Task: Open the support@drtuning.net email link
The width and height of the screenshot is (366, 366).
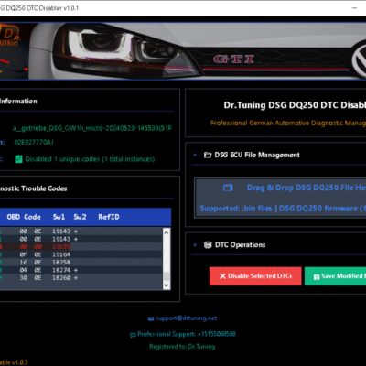Action: click(x=186, y=318)
